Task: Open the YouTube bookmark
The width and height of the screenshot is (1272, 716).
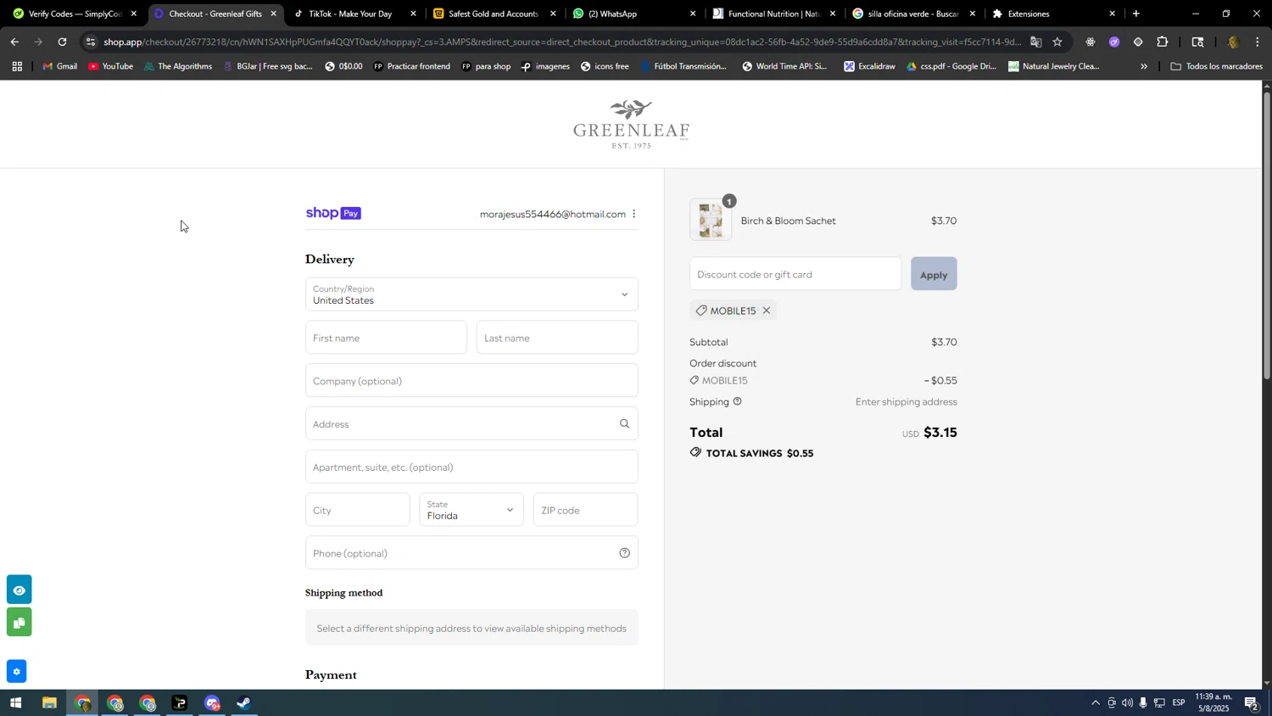Action: click(x=110, y=66)
